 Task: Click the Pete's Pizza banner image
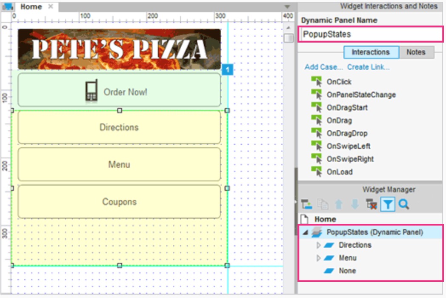(x=119, y=49)
